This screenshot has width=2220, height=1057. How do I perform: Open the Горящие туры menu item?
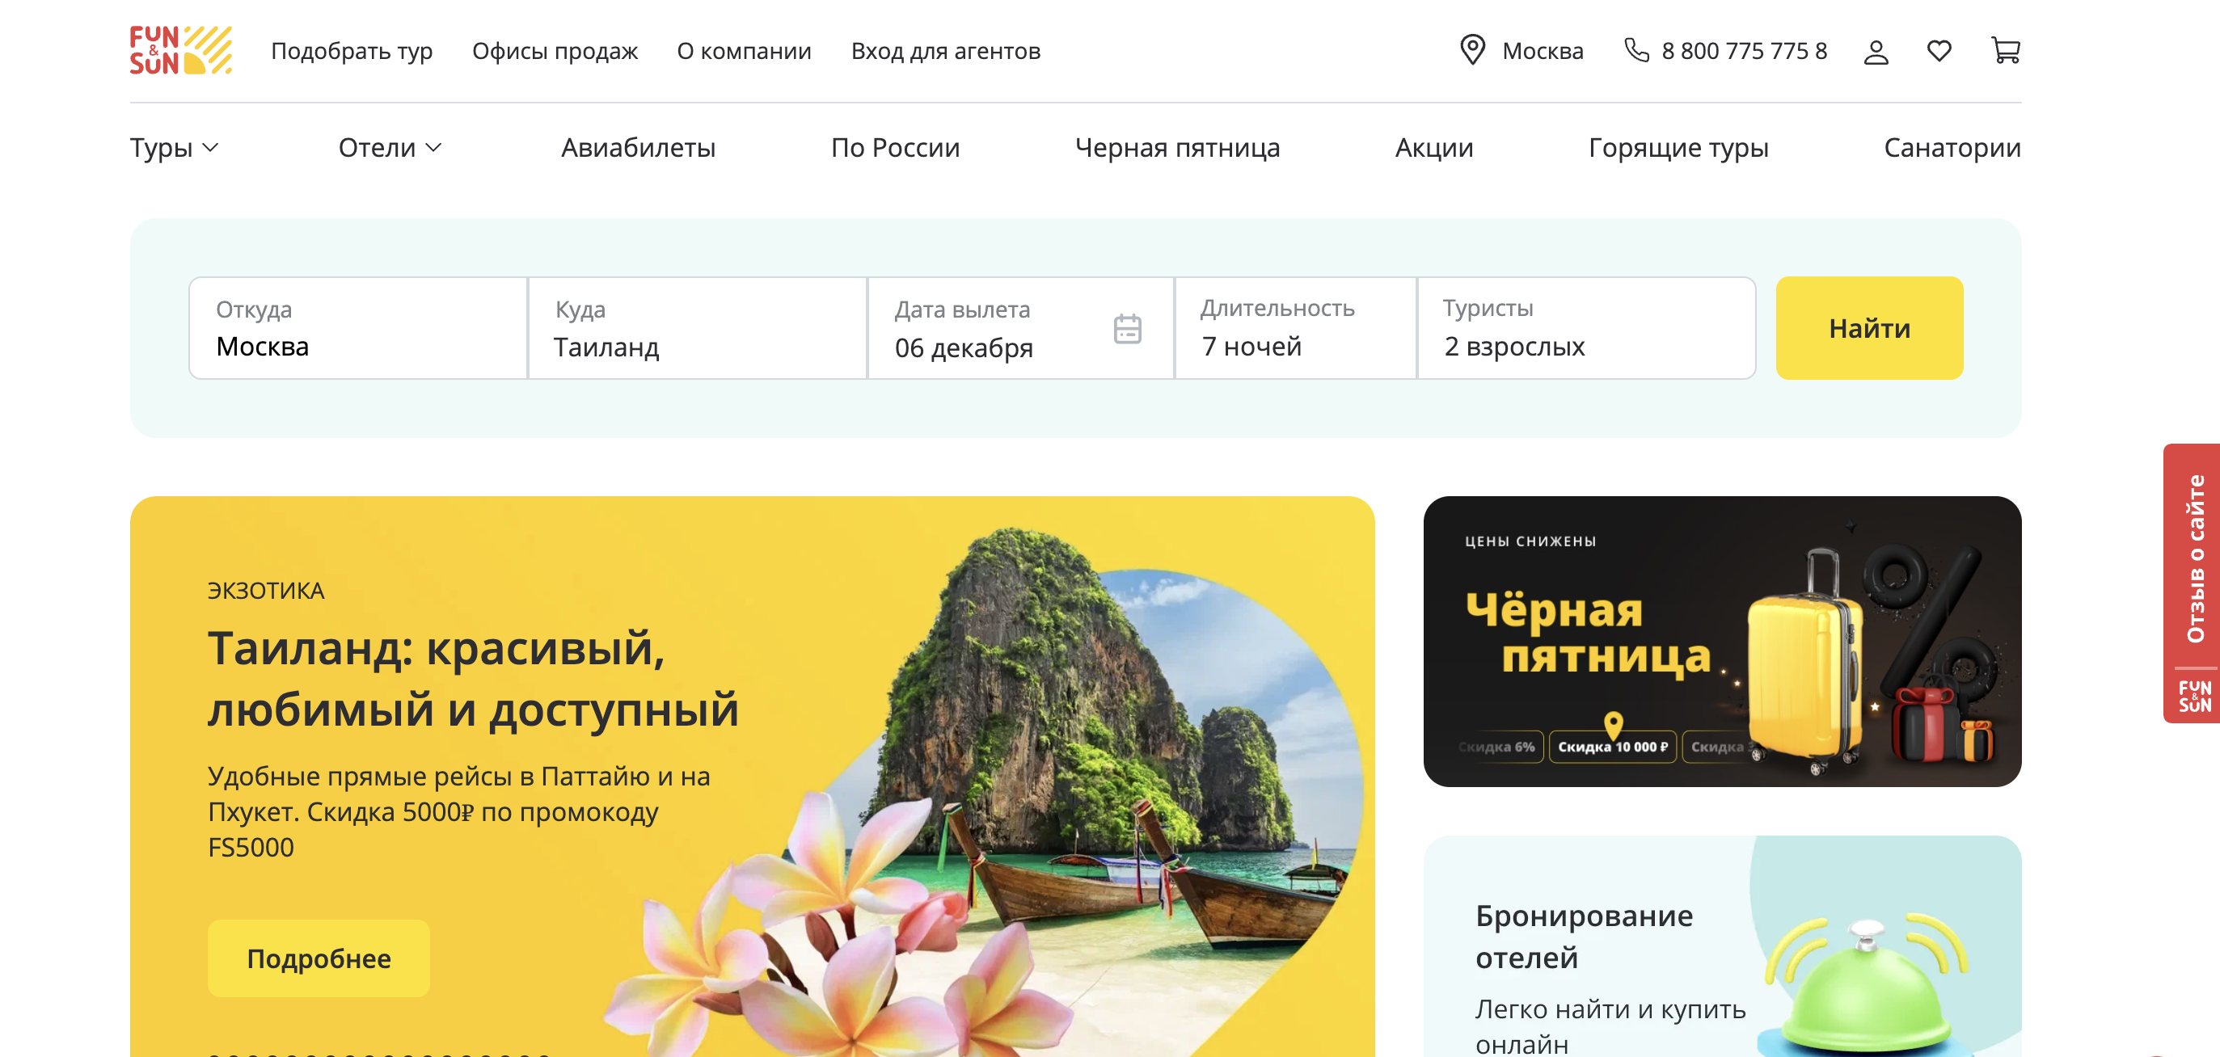(x=1678, y=148)
